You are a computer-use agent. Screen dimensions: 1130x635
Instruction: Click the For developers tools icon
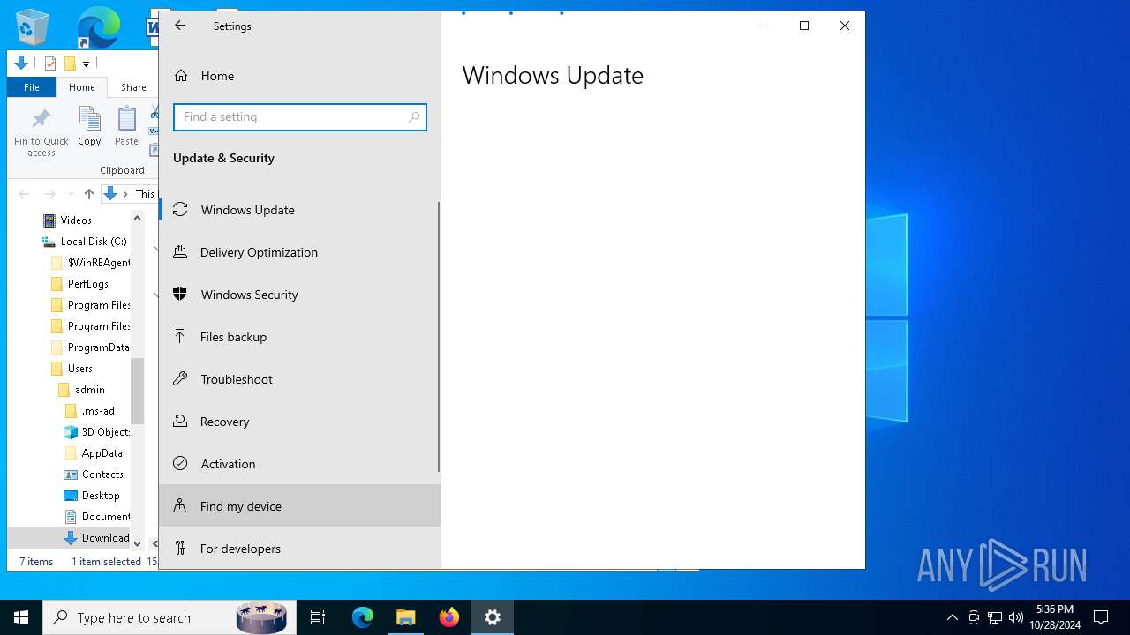click(x=180, y=548)
